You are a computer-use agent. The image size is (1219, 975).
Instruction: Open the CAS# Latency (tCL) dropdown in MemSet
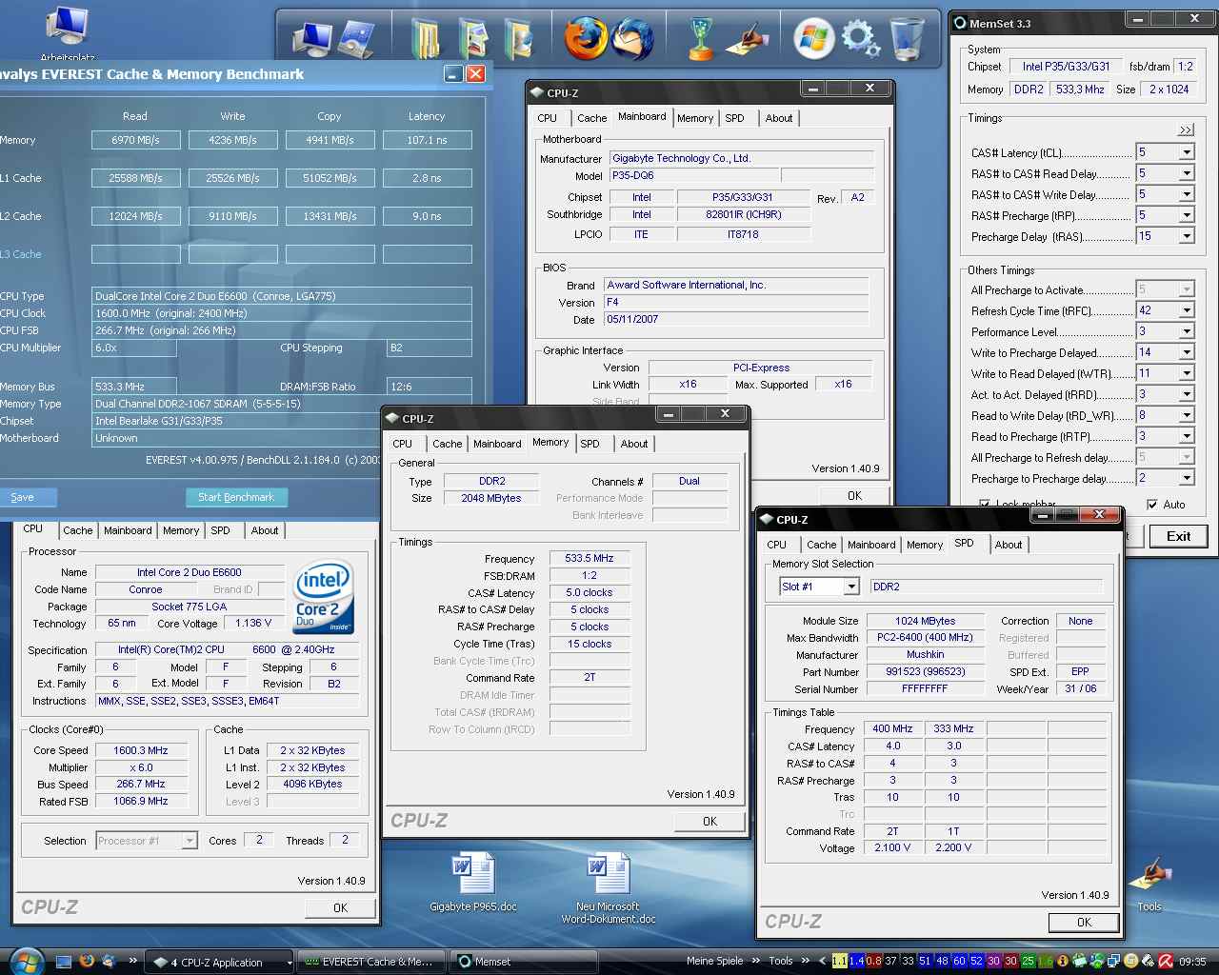(x=1186, y=152)
